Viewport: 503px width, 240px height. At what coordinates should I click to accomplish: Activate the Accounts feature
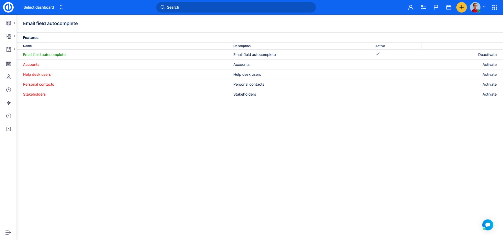tap(489, 65)
